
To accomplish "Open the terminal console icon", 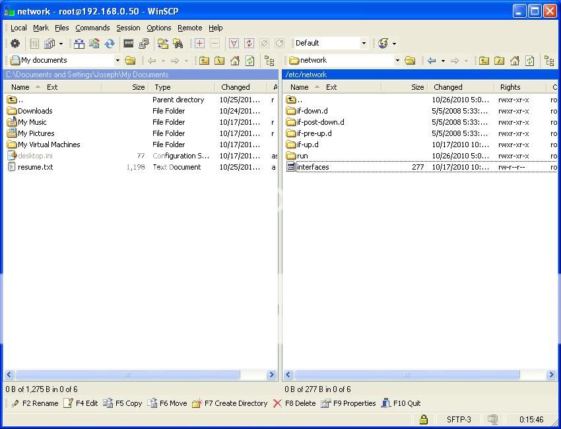I will (129, 44).
